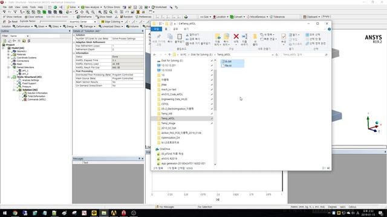Collapse the Named Selections node
387x217 pixels.
click(x=8, y=67)
